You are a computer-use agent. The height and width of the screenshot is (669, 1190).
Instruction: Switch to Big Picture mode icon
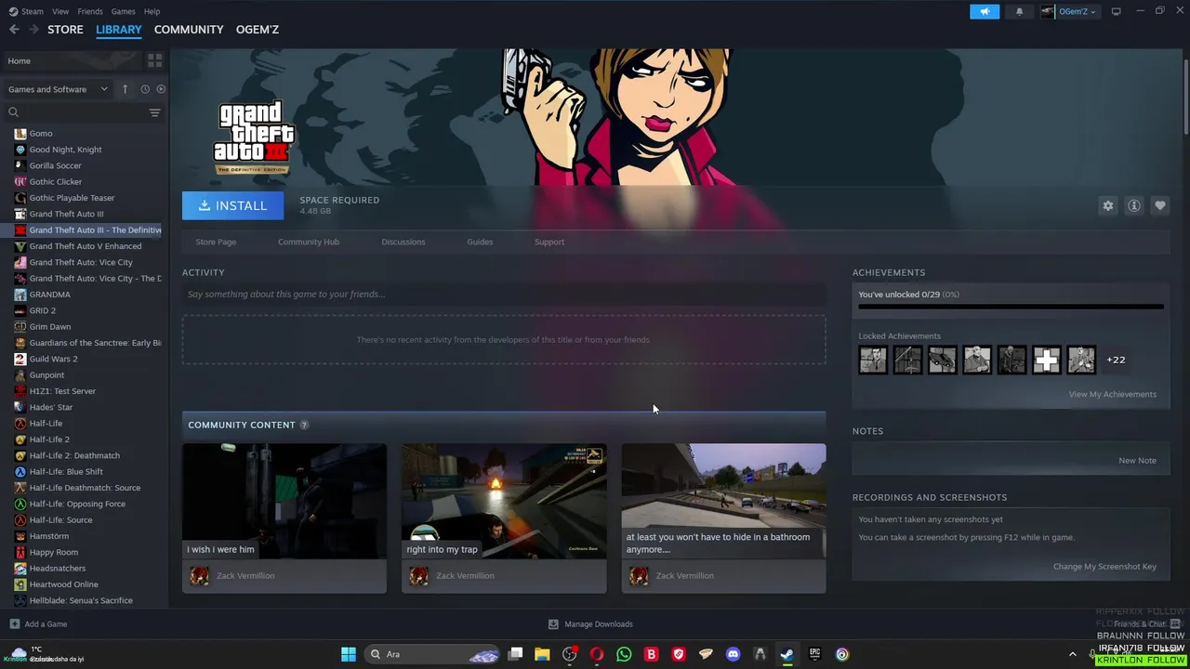(1116, 11)
